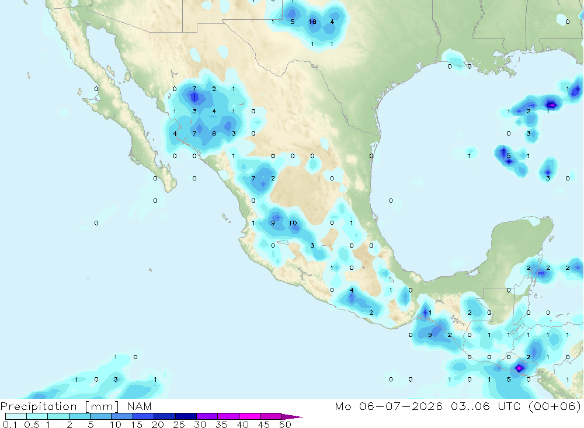Click the 10–15 mm blue legend segment

click(x=122, y=416)
